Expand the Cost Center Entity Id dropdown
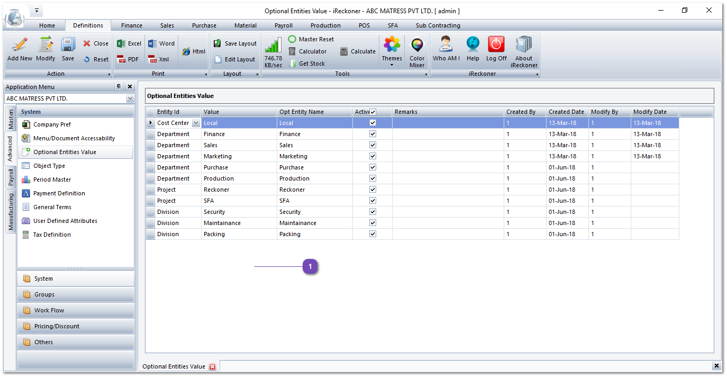Viewport: 727px width, 377px height. click(196, 123)
